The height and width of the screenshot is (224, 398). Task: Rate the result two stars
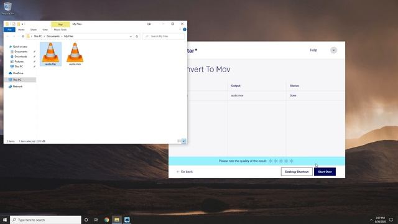click(276, 161)
